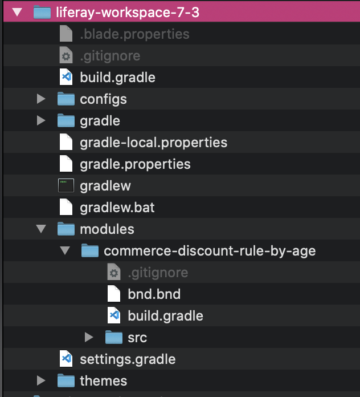Click the gradle-local.properties file icon
Viewport: 360px width, 397px height.
point(66,142)
